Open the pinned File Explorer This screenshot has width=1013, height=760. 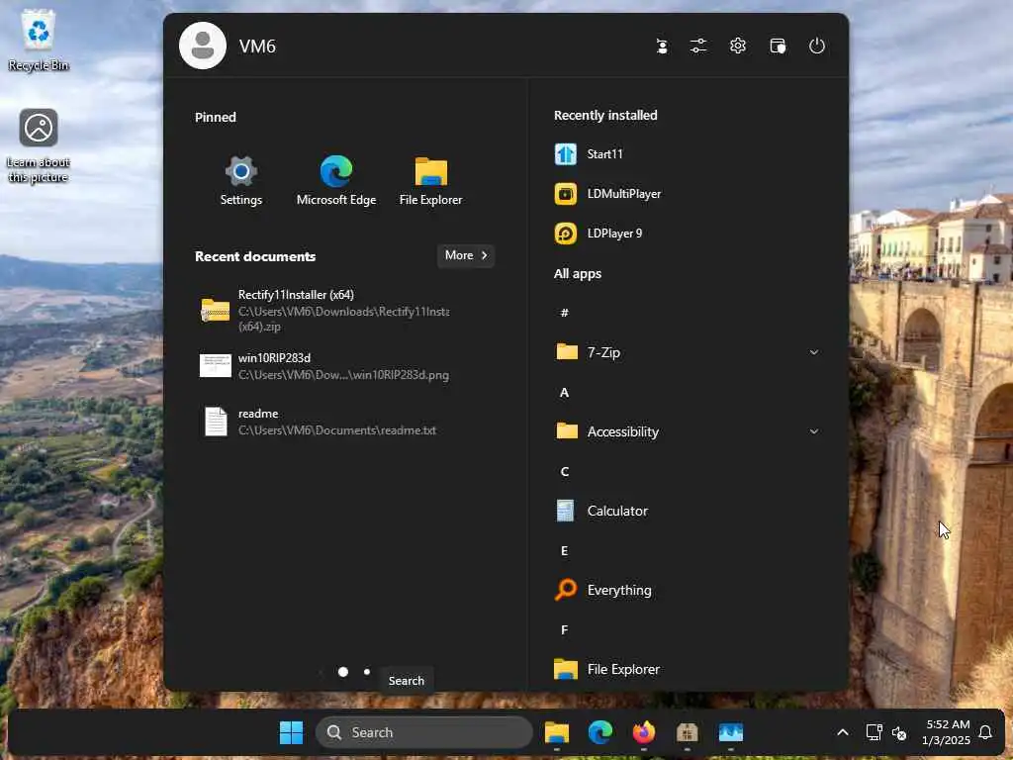(431, 180)
